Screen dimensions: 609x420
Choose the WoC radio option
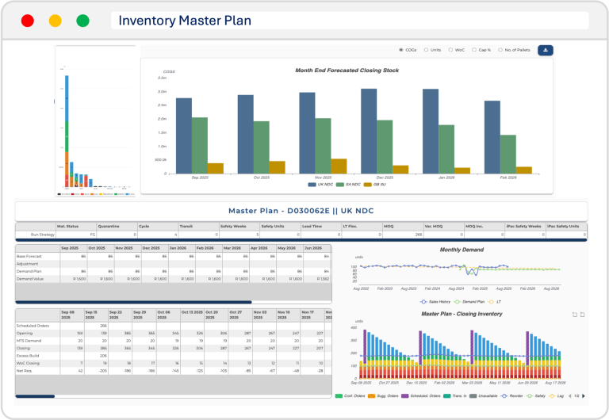point(450,50)
